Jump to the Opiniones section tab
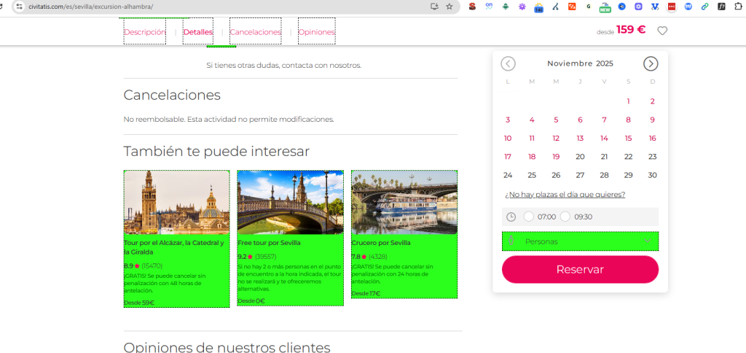This screenshot has height=353, width=746. (x=317, y=32)
